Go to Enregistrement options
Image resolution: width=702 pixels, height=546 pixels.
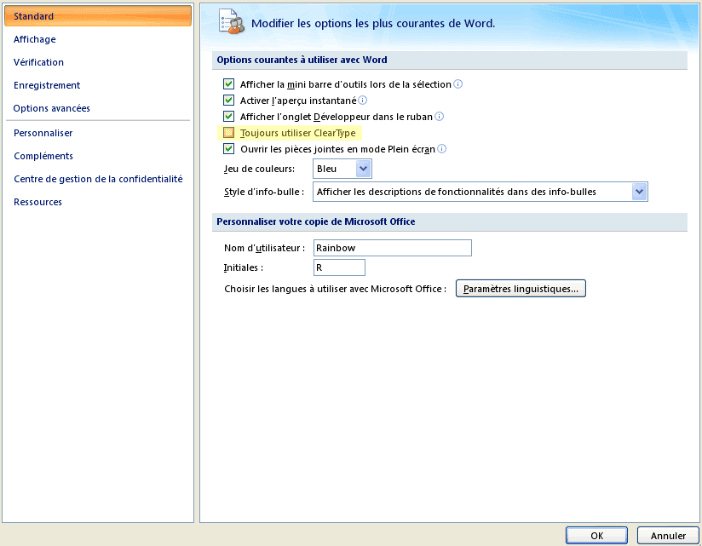point(47,85)
